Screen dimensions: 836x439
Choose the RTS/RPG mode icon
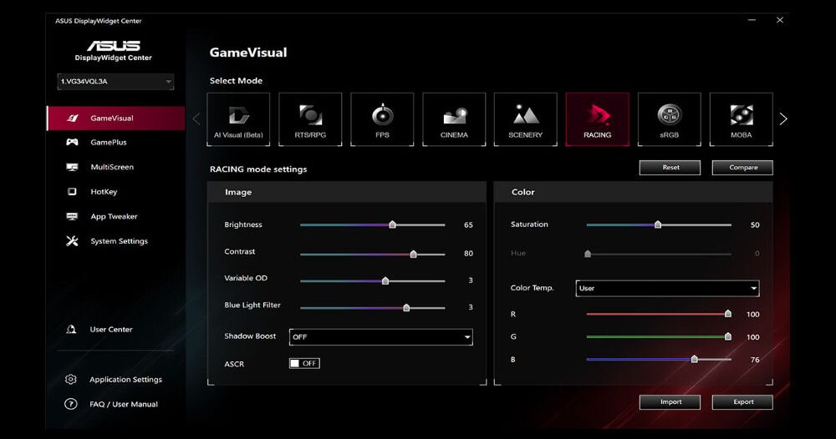[310, 119]
